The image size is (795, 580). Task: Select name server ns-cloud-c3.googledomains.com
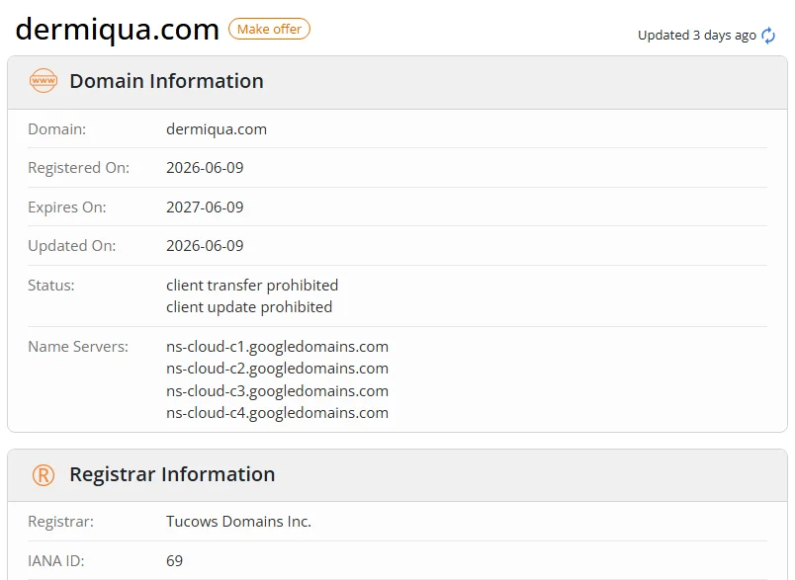click(x=277, y=391)
